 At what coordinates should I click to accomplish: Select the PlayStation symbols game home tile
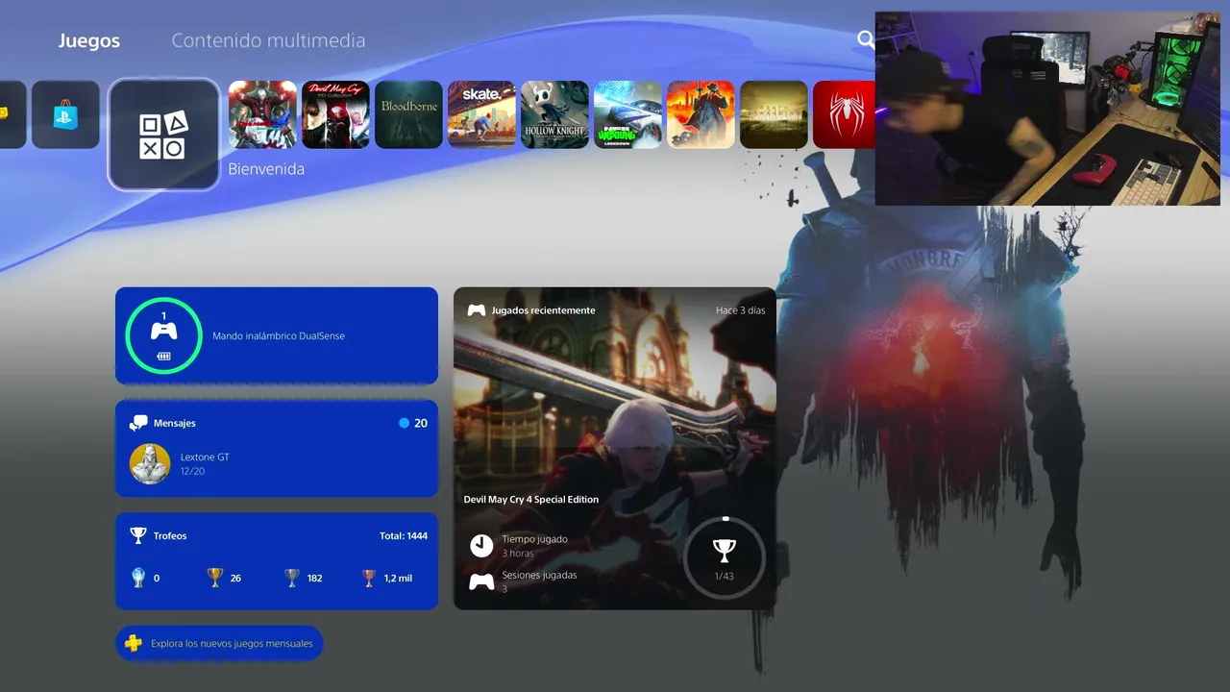tap(164, 135)
